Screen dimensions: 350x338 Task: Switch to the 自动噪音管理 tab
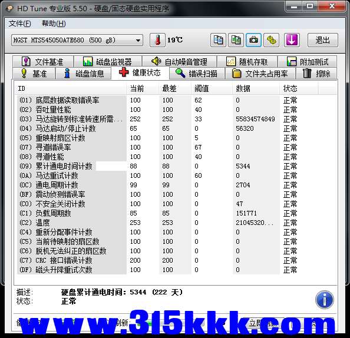pyautogui.click(x=180, y=62)
